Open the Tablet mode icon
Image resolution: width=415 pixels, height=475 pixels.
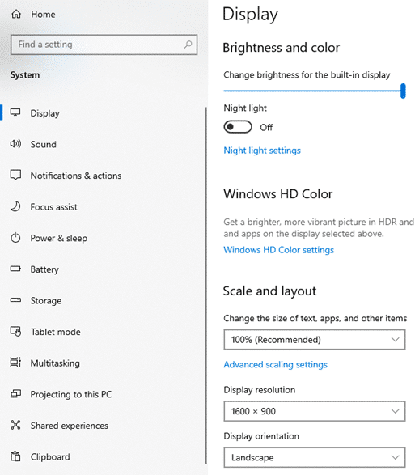pos(15,332)
